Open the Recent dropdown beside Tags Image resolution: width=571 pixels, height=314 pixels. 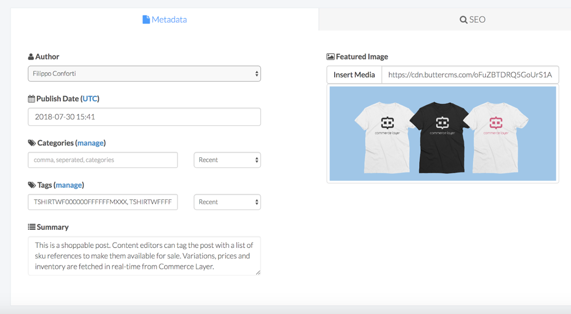pos(227,202)
